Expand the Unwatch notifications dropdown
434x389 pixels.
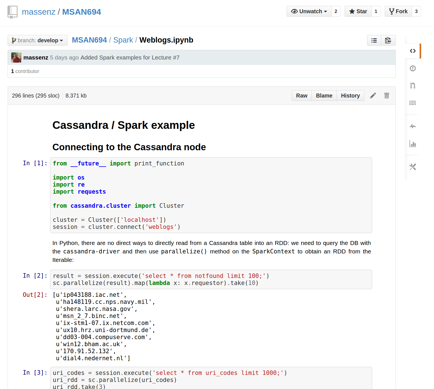click(x=309, y=11)
